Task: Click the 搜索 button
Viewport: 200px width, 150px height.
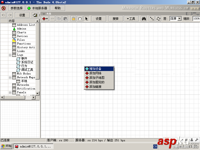Action: click(x=116, y=19)
